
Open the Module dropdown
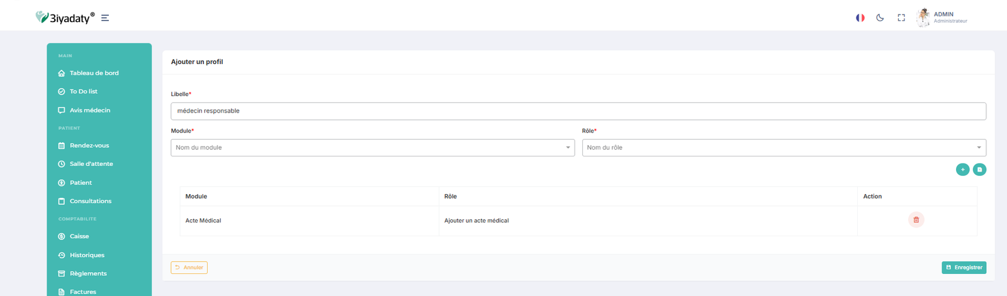373,148
